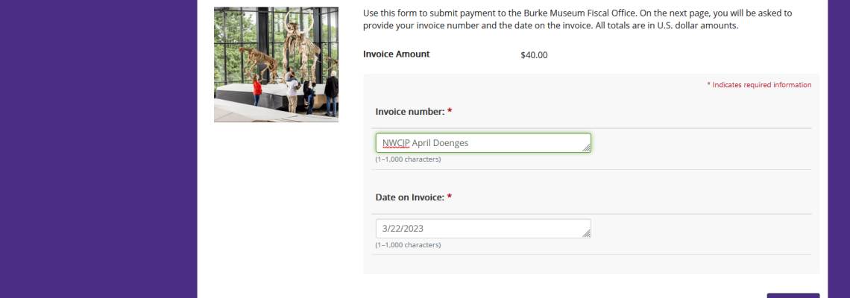Click the Date on Invoice field
The width and height of the screenshot is (850, 298).
click(x=483, y=229)
